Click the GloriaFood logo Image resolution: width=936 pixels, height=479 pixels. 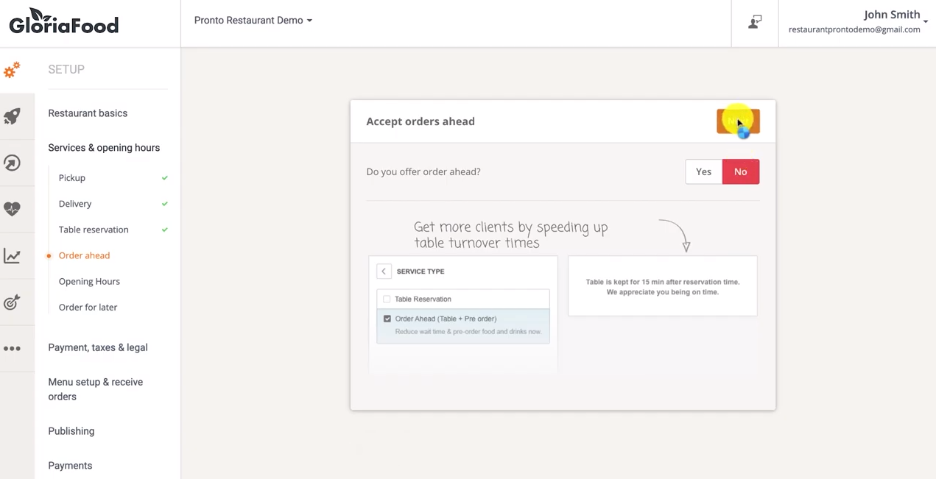point(63,21)
